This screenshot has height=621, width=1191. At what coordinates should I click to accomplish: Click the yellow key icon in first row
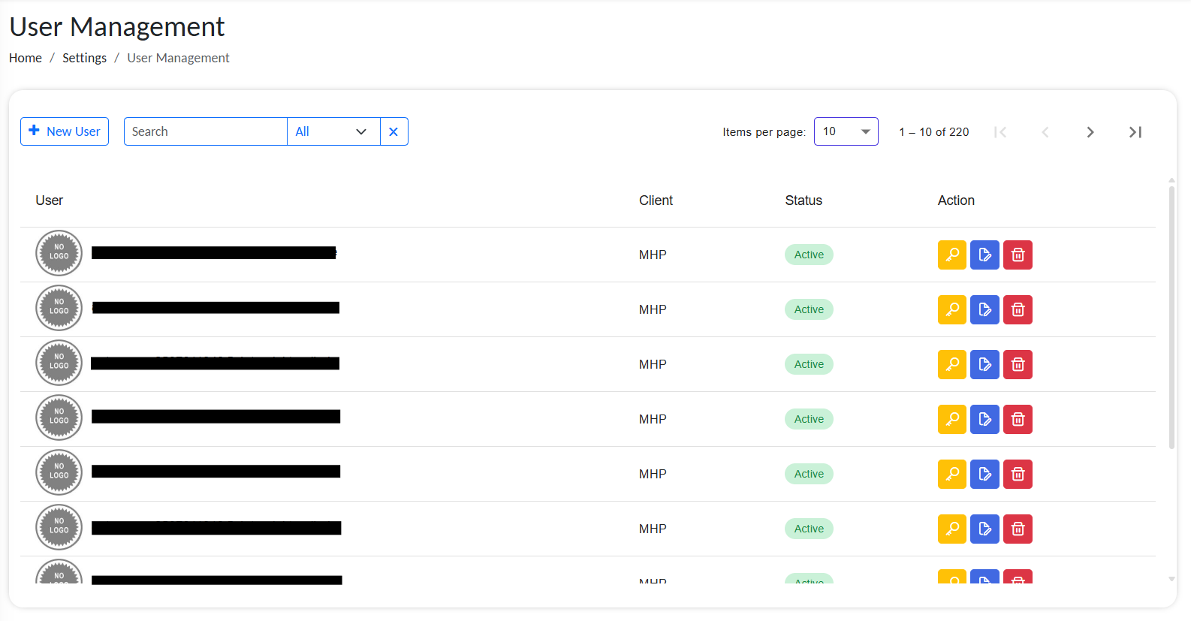point(951,255)
